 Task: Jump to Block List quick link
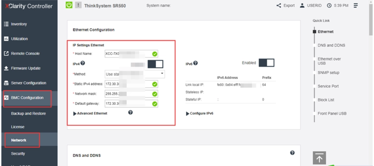coord(326,100)
